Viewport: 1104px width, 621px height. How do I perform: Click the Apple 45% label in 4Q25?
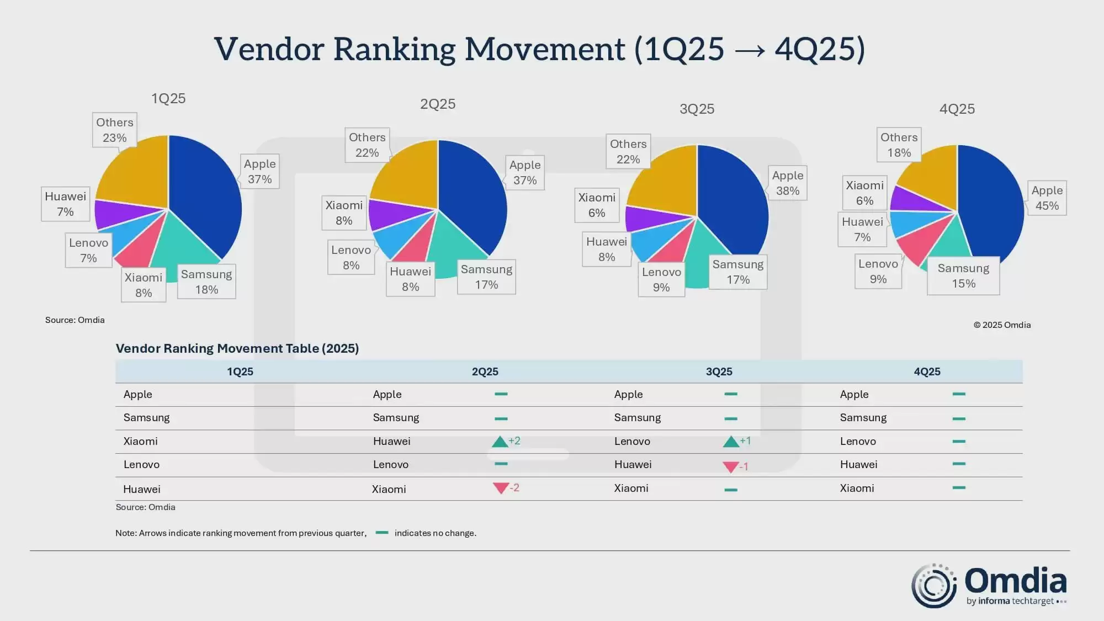(1047, 198)
